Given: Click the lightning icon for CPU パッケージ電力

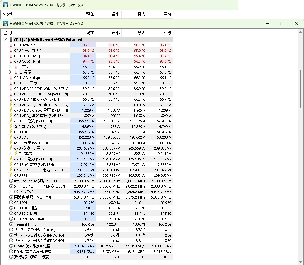Looking at the screenshot, I should [11, 148].
